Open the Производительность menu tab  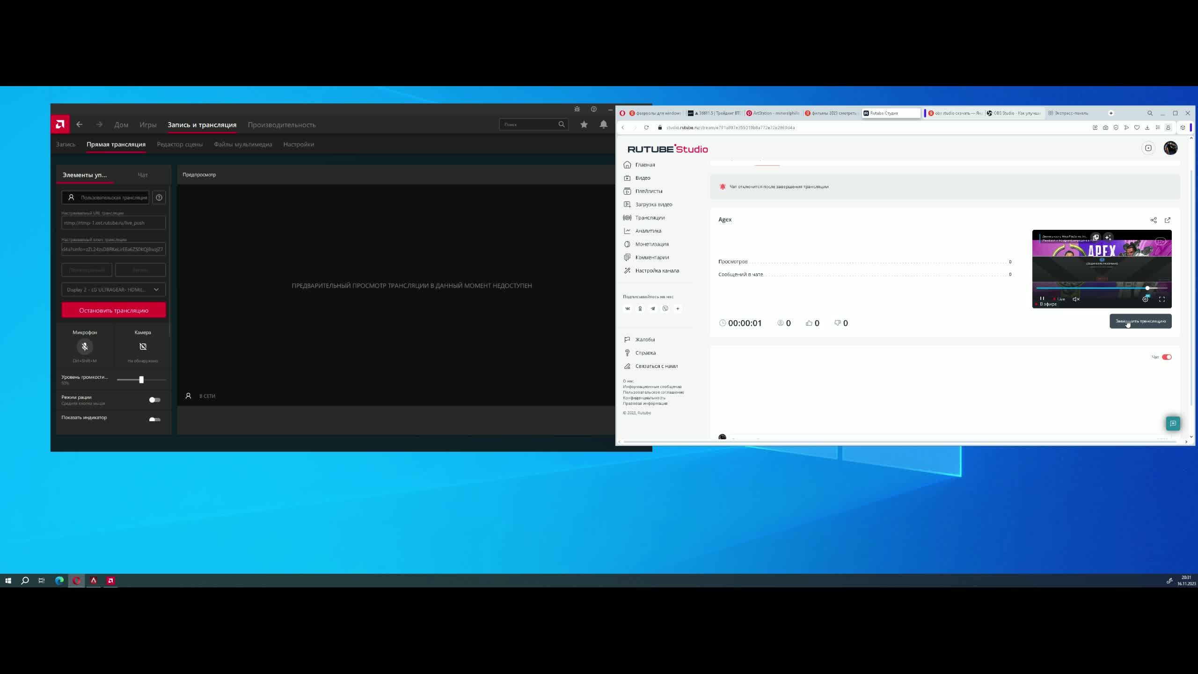[282, 125]
